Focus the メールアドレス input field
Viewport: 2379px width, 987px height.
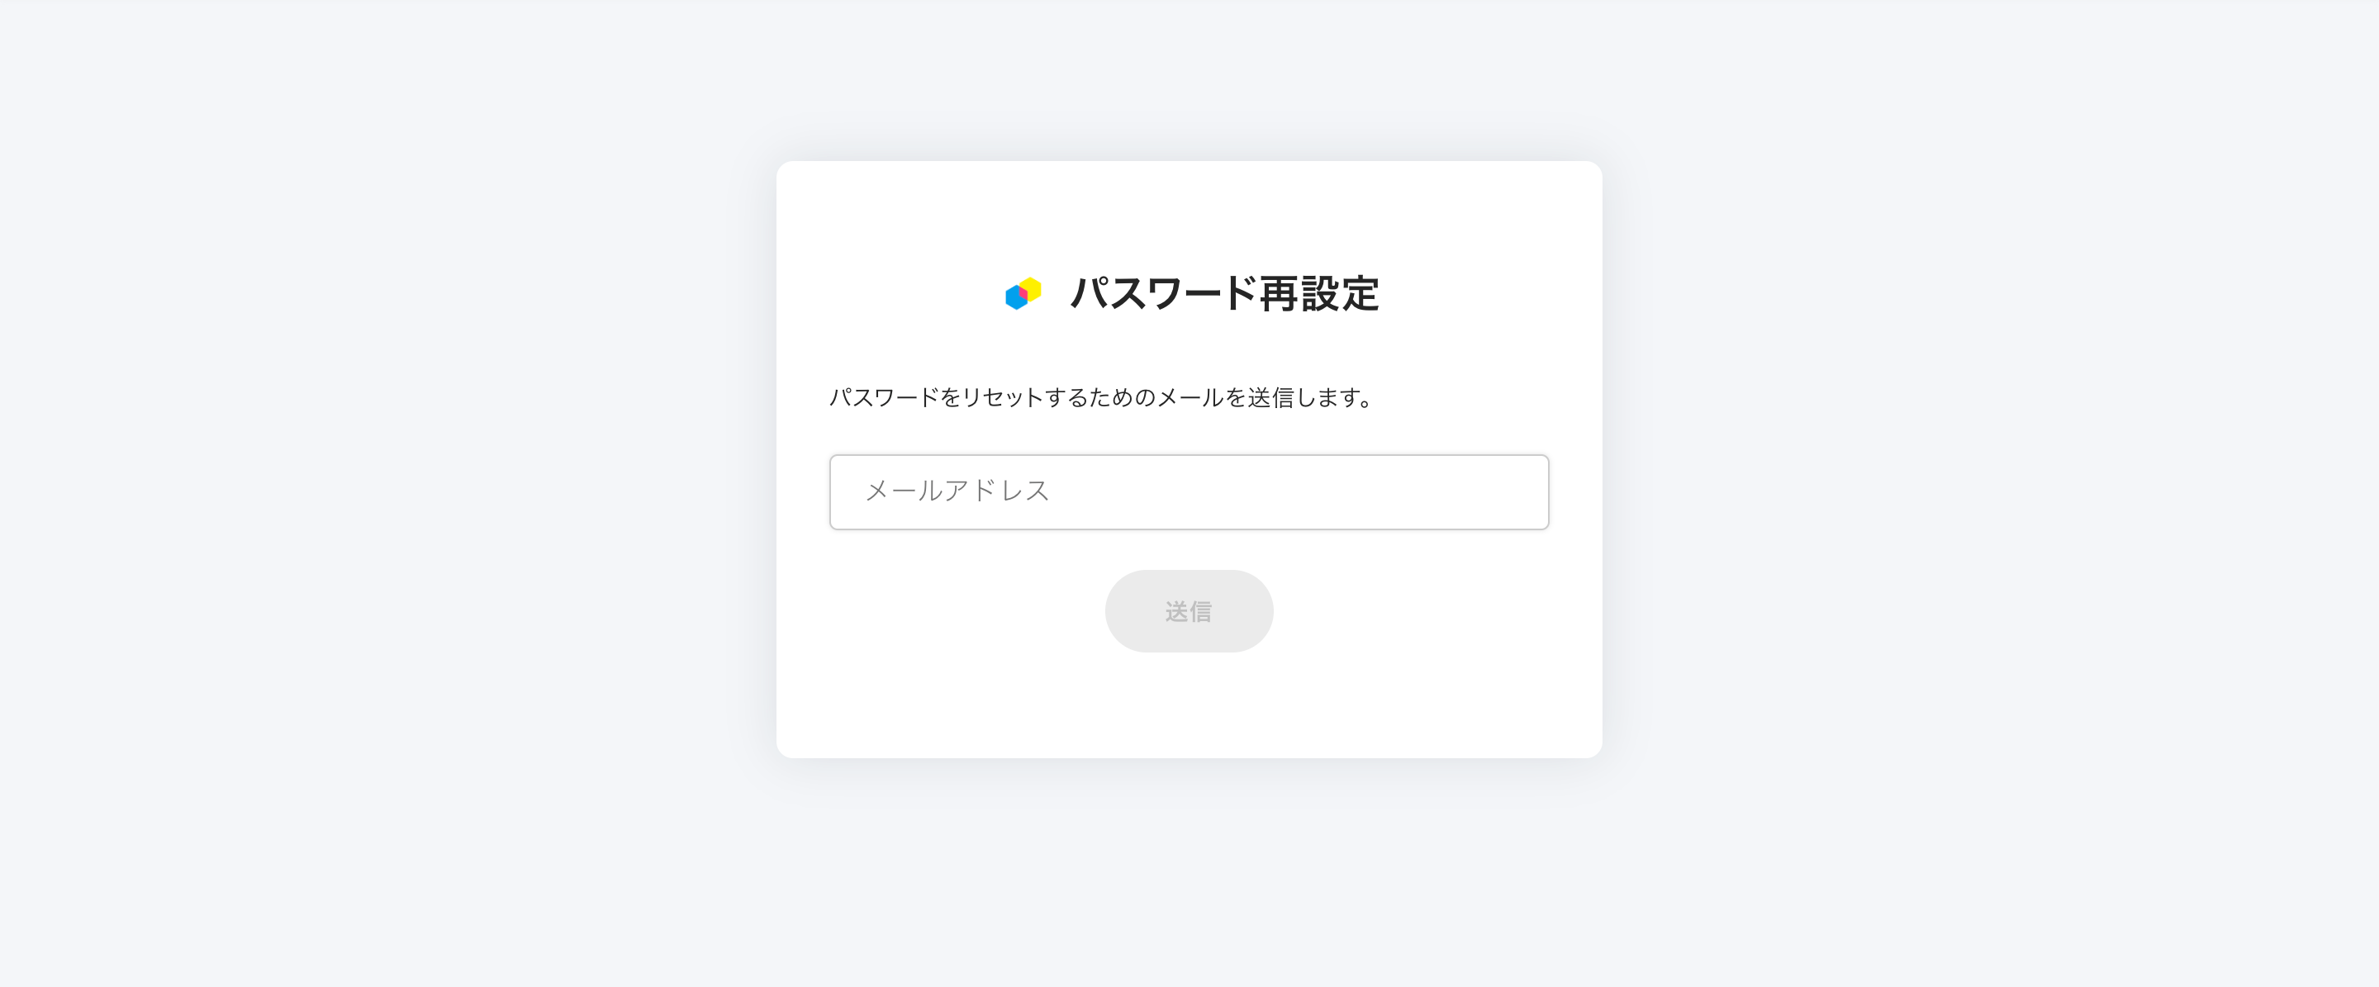tap(1189, 492)
